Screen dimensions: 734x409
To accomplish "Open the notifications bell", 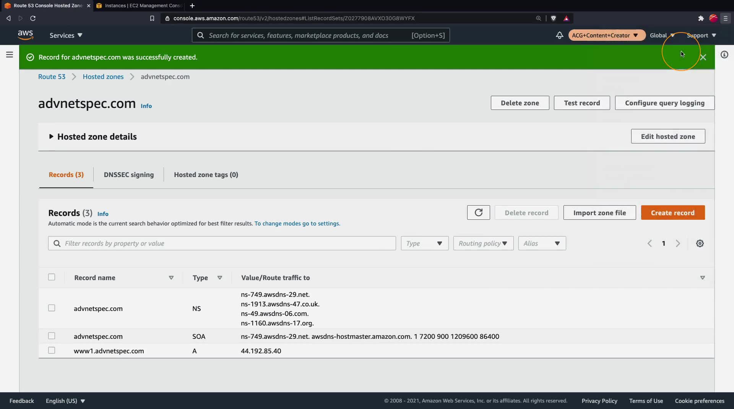I will 559,35.
